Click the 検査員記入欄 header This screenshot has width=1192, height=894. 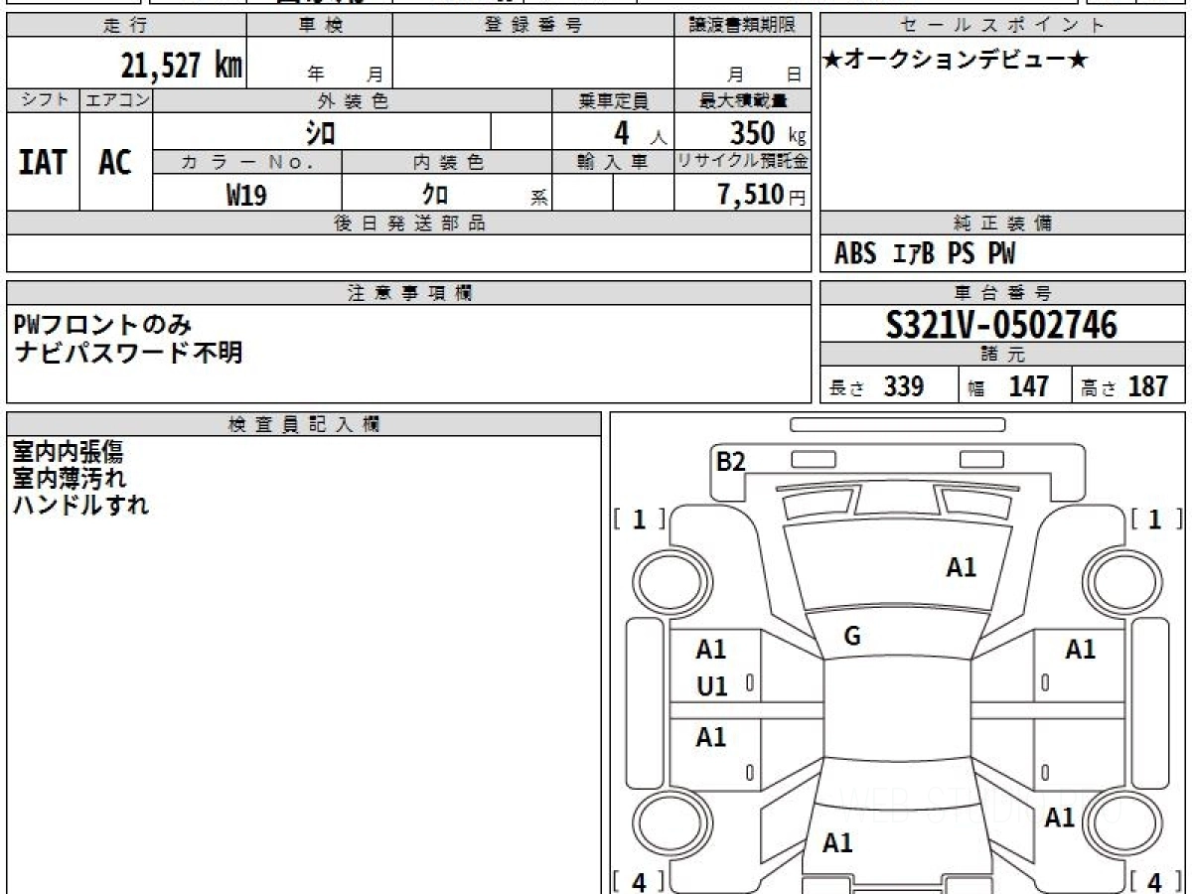(304, 423)
